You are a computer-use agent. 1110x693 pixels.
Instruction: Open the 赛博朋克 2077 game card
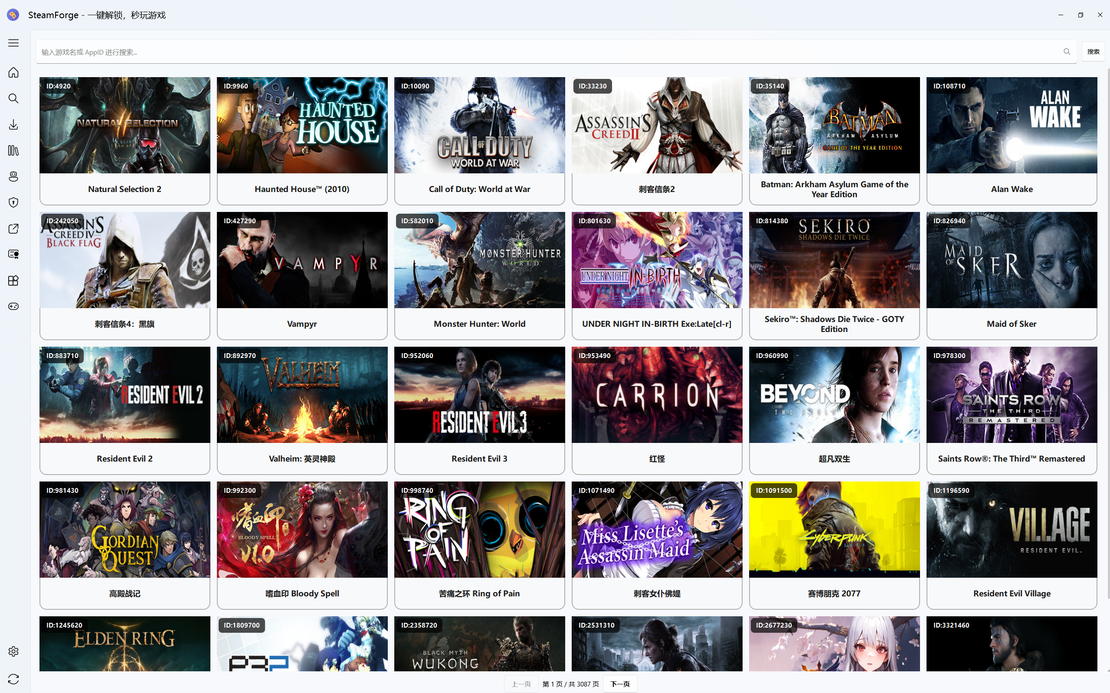[834, 544]
